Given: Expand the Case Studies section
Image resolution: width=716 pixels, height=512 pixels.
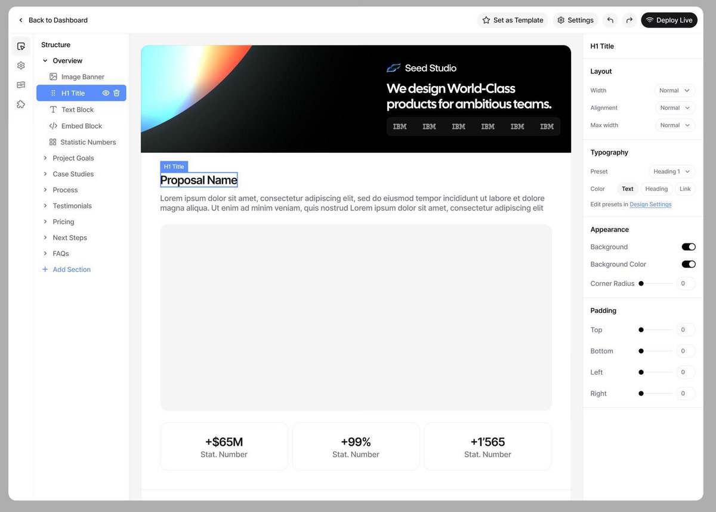Looking at the screenshot, I should (x=45, y=174).
